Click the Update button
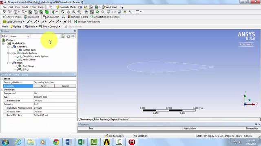The image size is (261, 146). click(15, 26)
